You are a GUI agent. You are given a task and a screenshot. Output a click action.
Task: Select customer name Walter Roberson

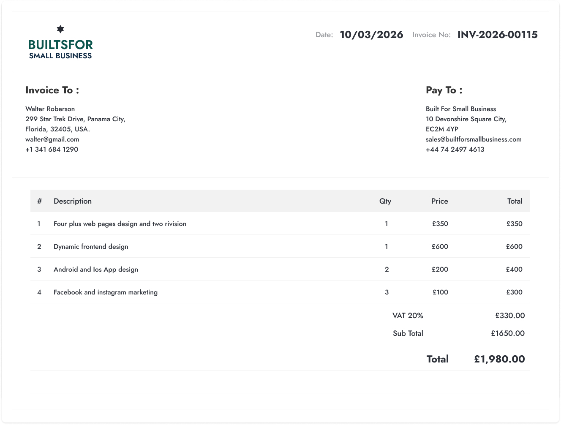coord(50,109)
